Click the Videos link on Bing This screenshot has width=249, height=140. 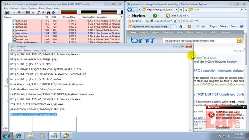point(155,32)
